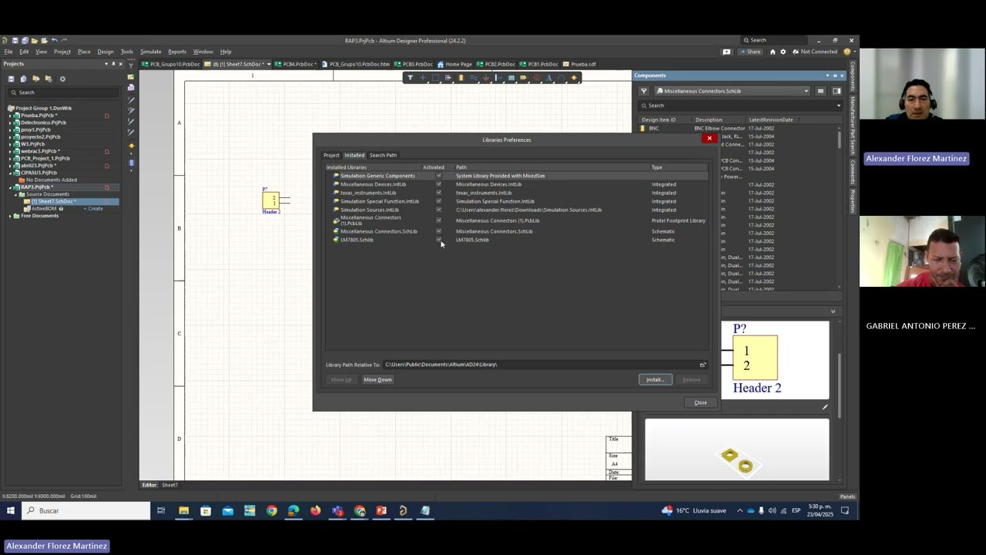Open settings gear icon near Share button
Screen dimensions: 986x555
click(x=783, y=52)
